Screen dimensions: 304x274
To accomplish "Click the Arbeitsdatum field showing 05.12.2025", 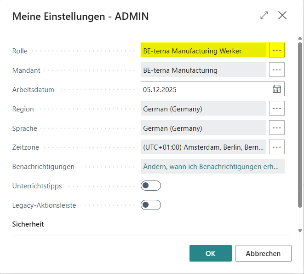I will [x=212, y=89].
